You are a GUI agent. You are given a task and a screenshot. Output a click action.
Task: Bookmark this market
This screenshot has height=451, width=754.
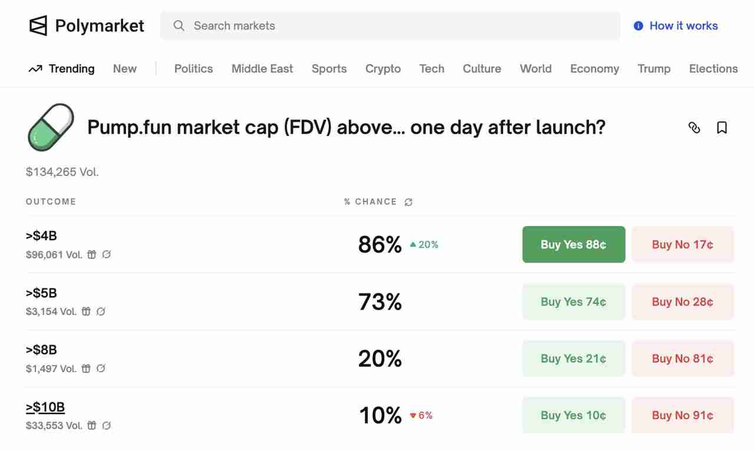[722, 127]
